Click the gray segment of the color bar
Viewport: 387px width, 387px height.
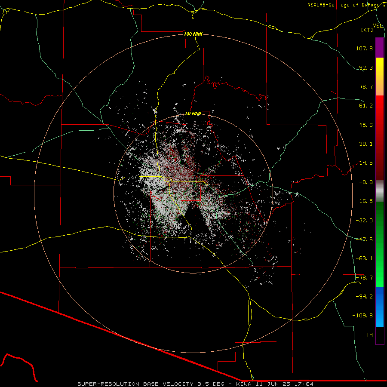pyautogui.click(x=380, y=191)
